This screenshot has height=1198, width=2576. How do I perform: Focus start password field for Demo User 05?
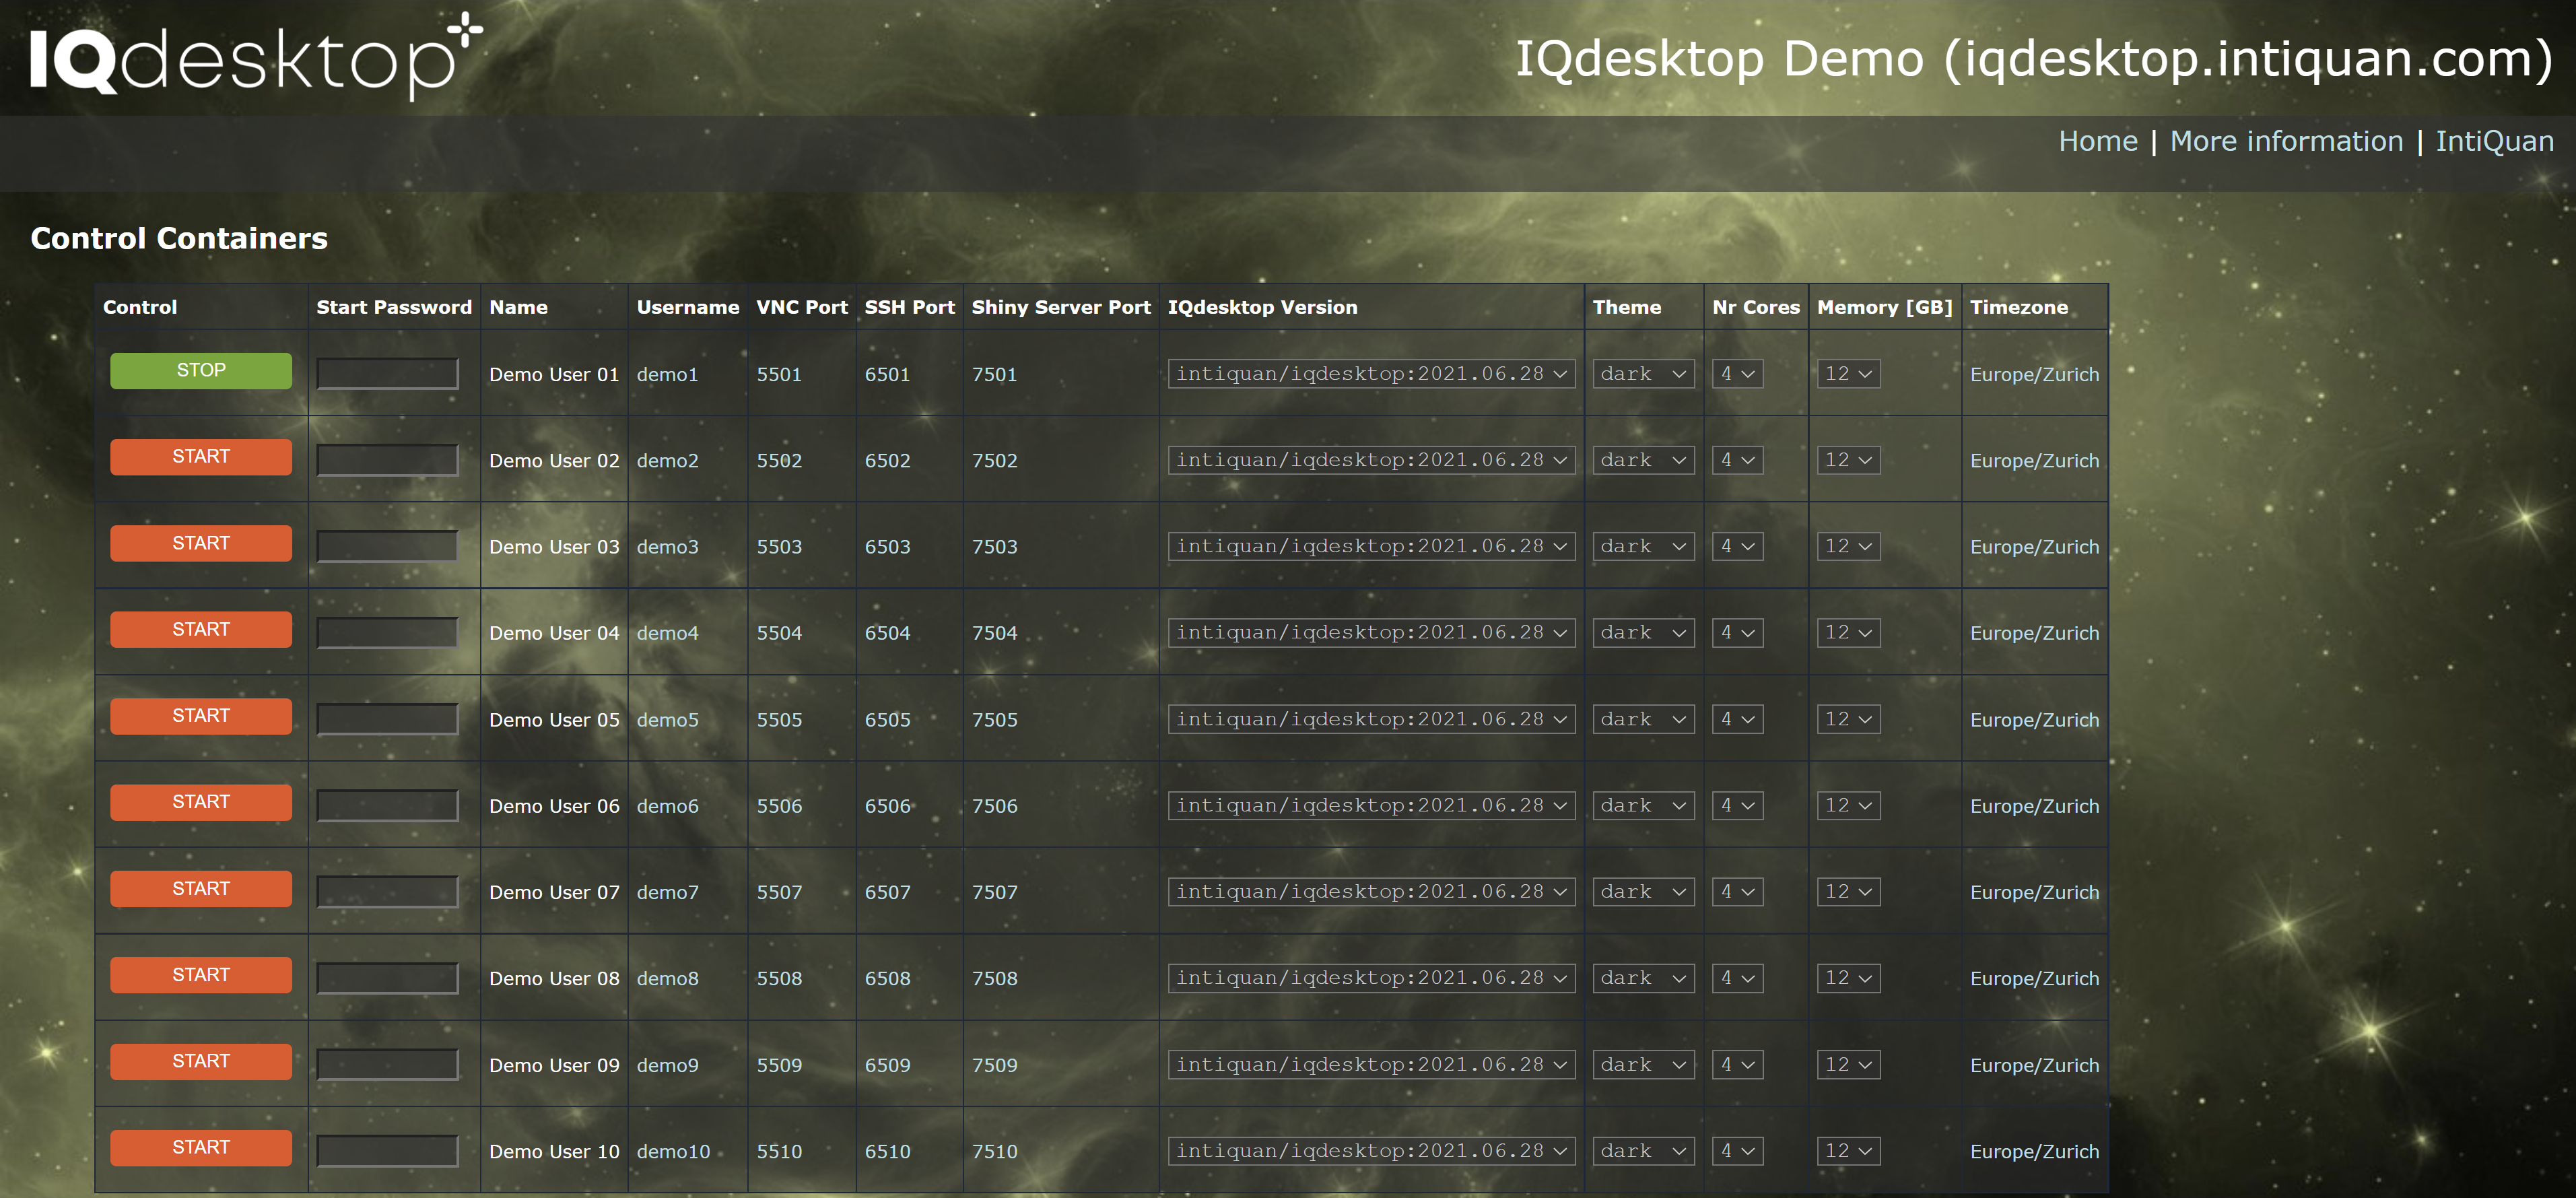[388, 719]
